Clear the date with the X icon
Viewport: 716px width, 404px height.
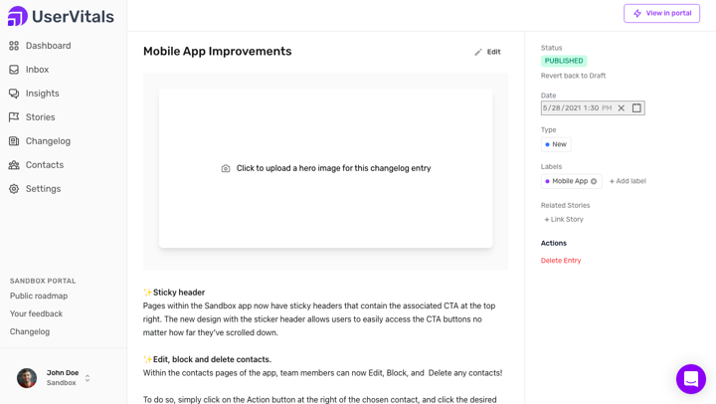point(621,108)
